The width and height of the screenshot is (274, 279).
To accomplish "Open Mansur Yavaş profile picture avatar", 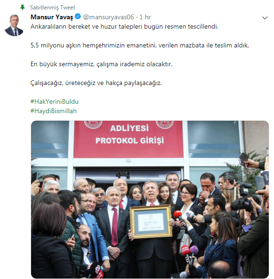I will tap(14, 25).
